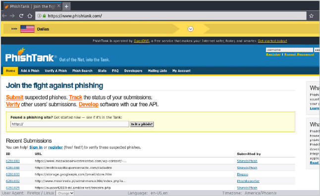
Task: Open submission ID 6281040
Action: click(x=13, y=168)
